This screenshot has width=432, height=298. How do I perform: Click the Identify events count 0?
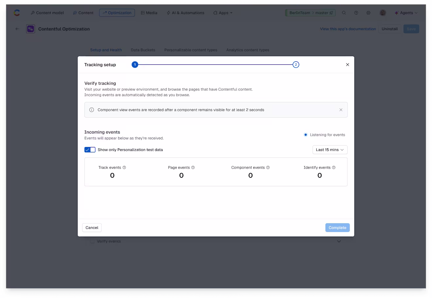(320, 175)
